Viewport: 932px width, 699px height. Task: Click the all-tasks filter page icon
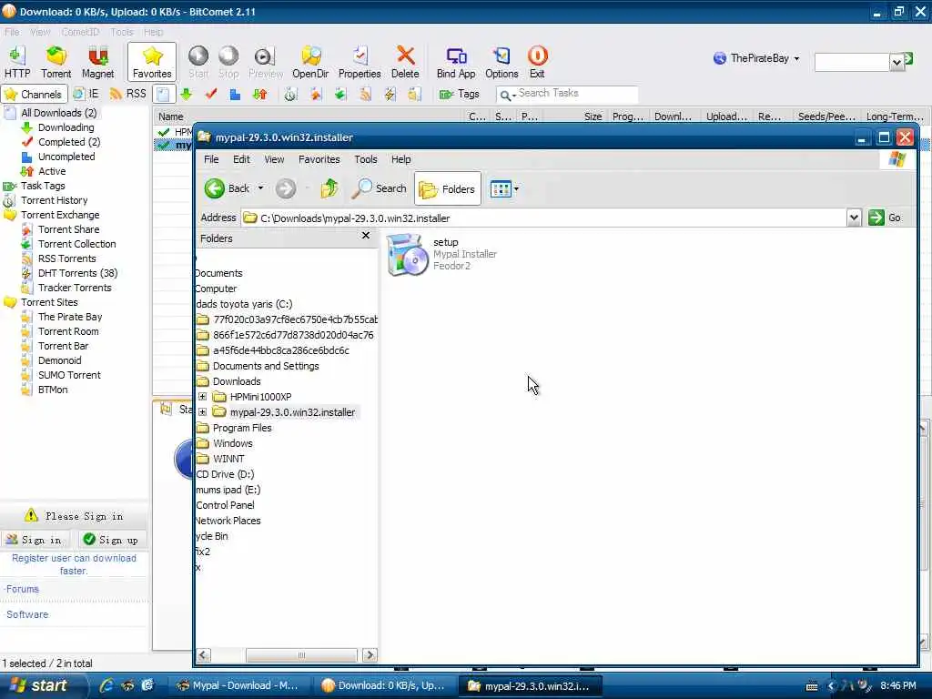[164, 94]
